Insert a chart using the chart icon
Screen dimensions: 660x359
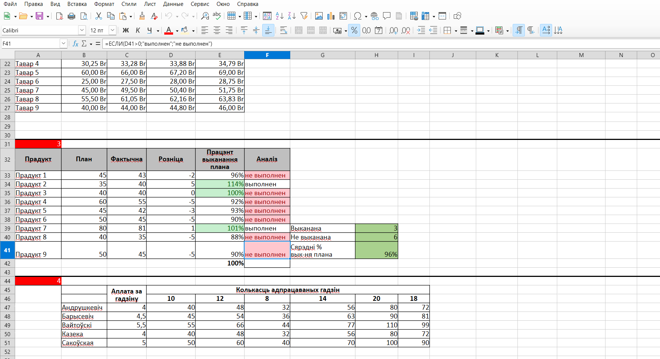click(331, 16)
